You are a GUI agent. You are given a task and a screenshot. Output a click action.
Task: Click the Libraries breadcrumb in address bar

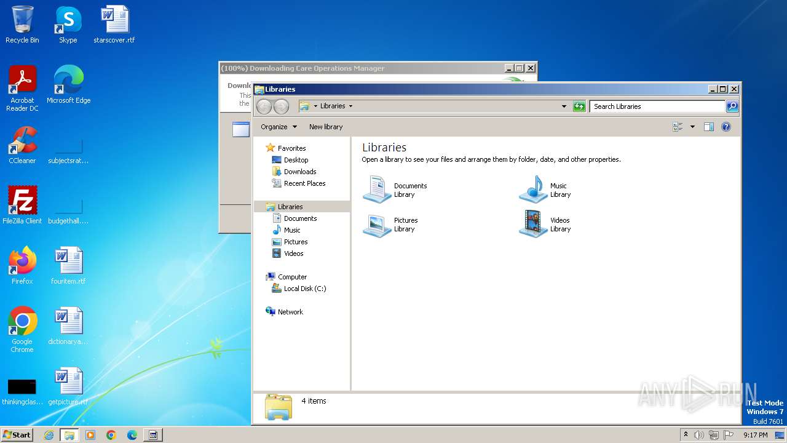[x=333, y=106]
